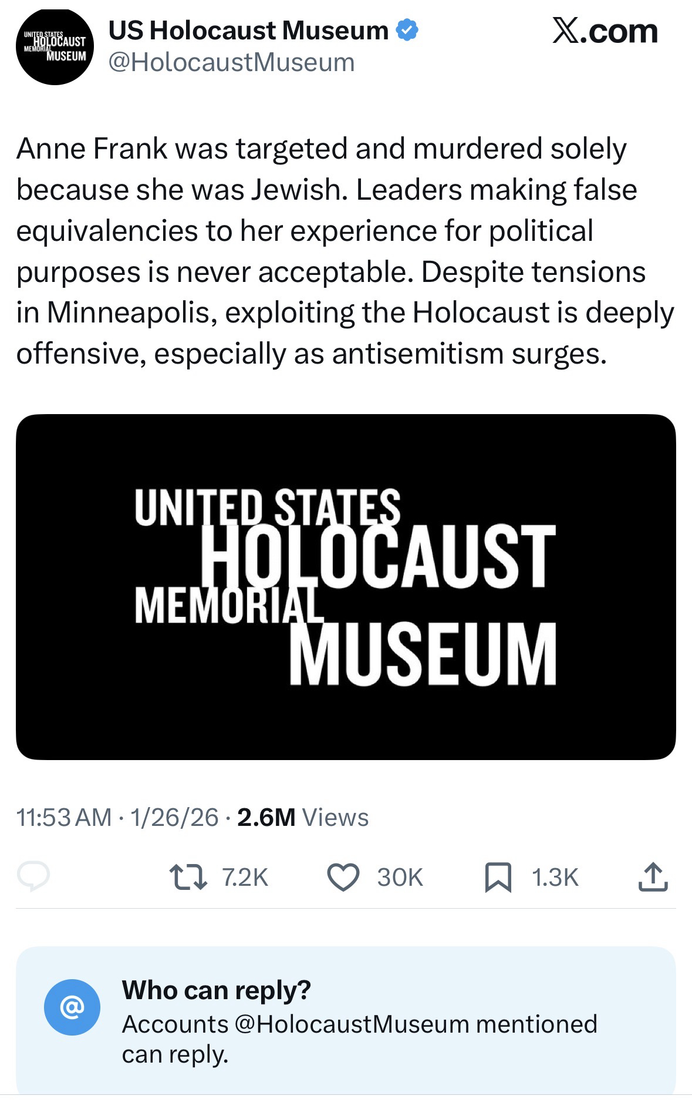Open the 7.2K repost count
This screenshot has height=1109, width=692.
[x=245, y=877]
